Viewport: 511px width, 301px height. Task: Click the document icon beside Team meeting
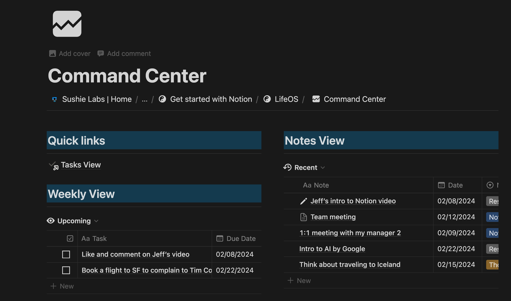(x=303, y=217)
